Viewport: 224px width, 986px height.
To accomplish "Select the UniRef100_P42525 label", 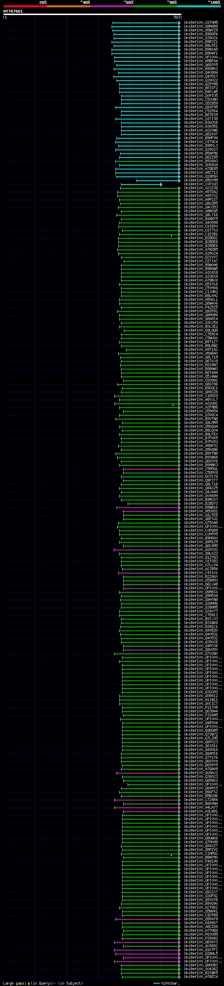I will tap(201, 307).
